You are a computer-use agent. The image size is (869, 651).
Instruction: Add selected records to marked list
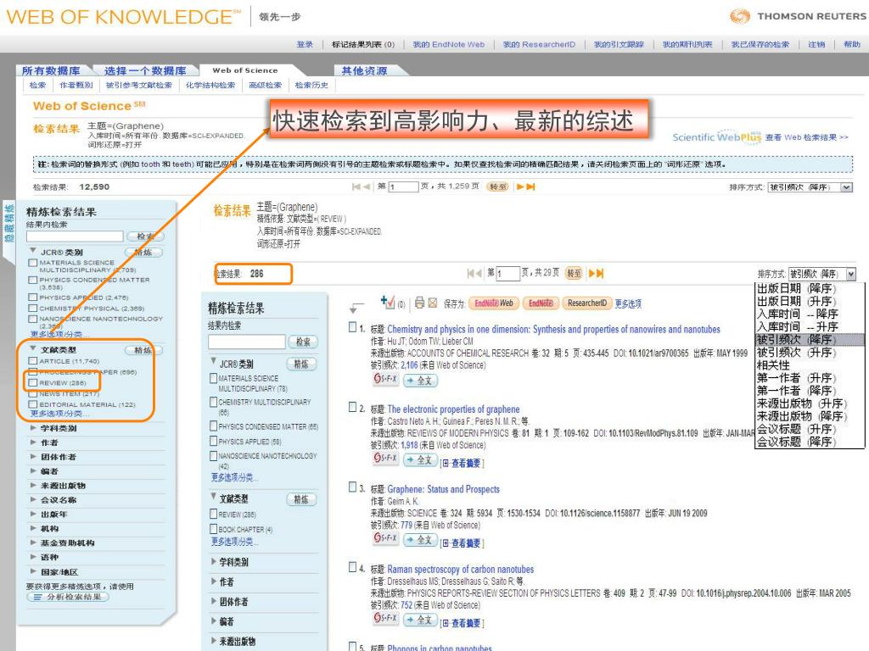pos(388,303)
